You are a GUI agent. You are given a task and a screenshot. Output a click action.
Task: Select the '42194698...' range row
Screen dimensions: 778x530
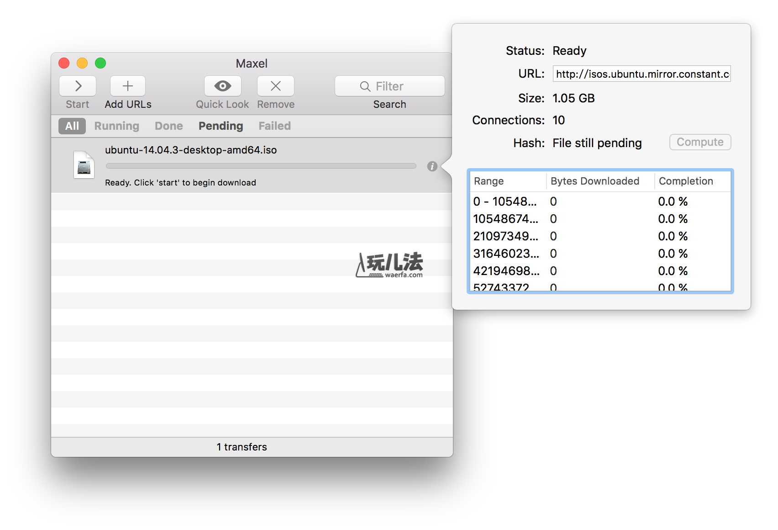point(600,271)
